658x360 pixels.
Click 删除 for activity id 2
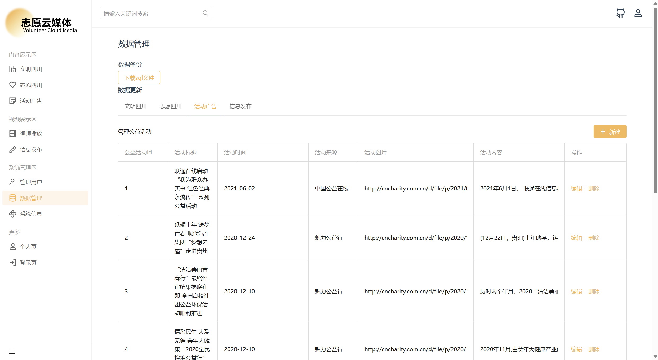click(x=594, y=238)
